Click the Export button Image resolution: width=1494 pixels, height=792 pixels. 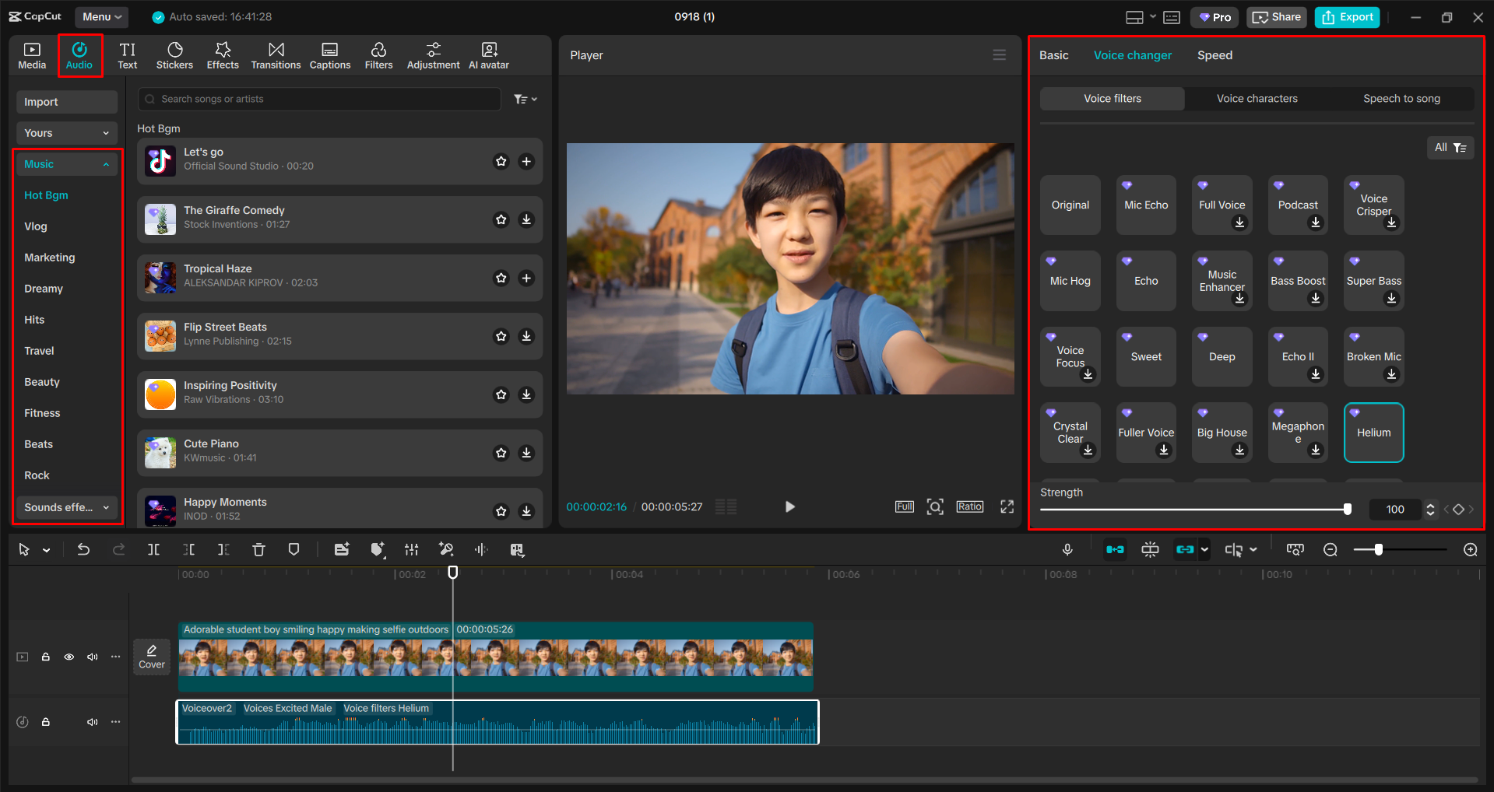[x=1346, y=16]
